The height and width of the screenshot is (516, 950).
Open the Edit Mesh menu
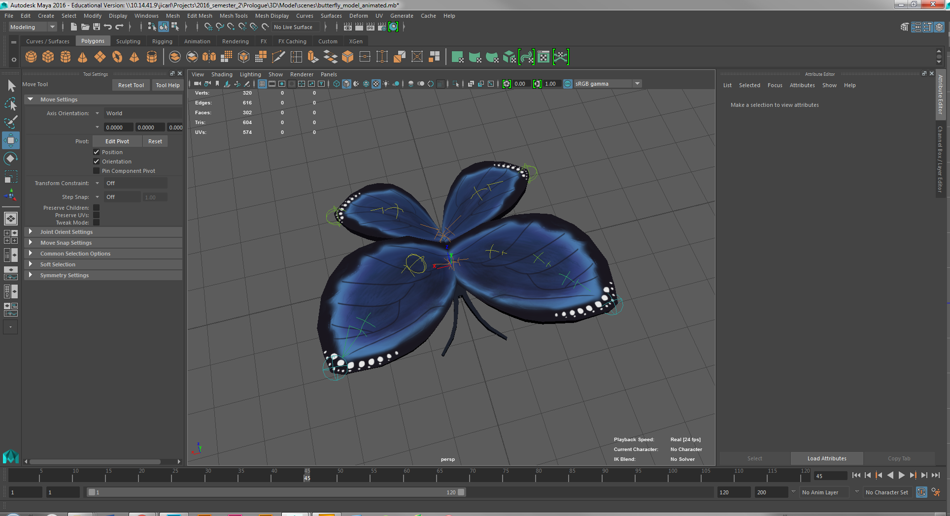(x=200, y=16)
